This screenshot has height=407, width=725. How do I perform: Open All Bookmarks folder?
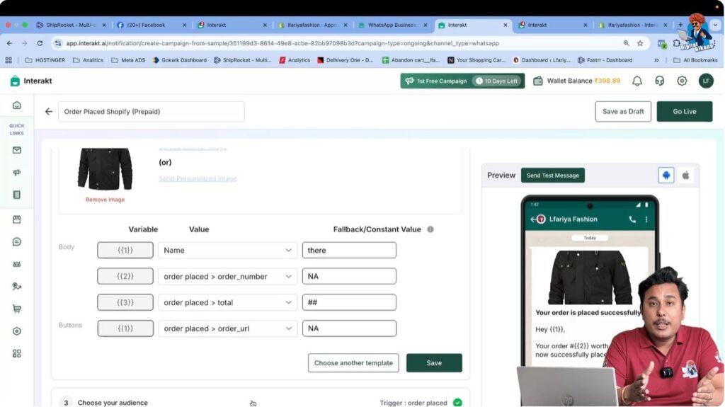pyautogui.click(x=695, y=60)
